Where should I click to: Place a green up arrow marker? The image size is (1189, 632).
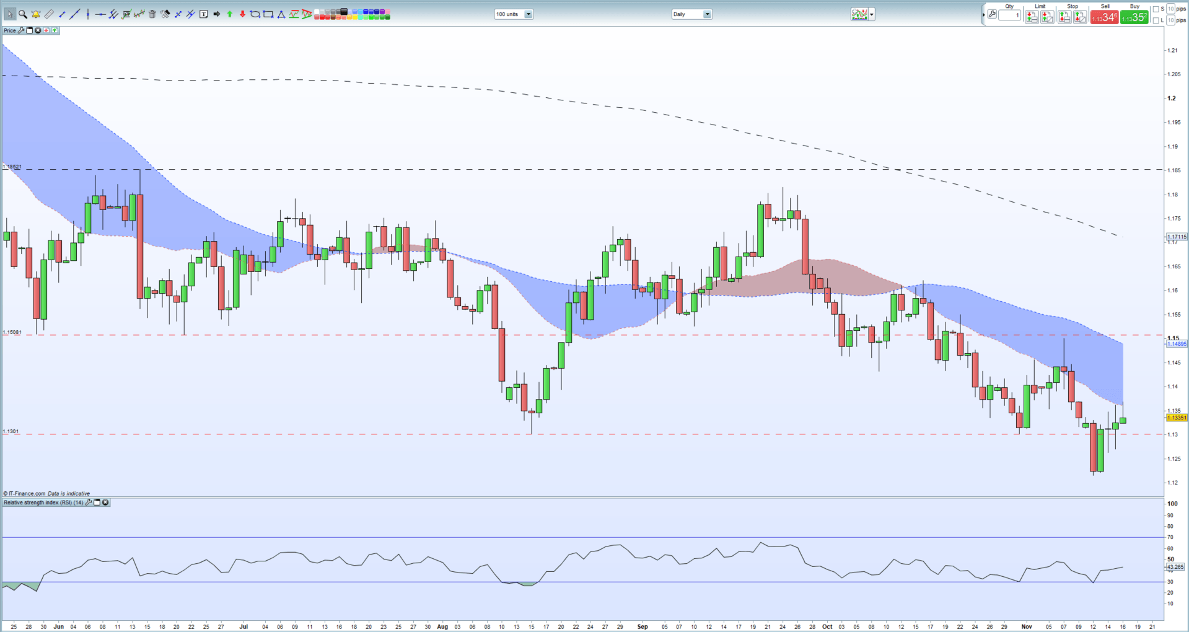point(229,14)
